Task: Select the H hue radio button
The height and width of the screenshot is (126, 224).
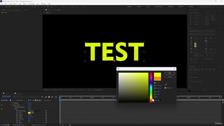Action: [x=155, y=83]
